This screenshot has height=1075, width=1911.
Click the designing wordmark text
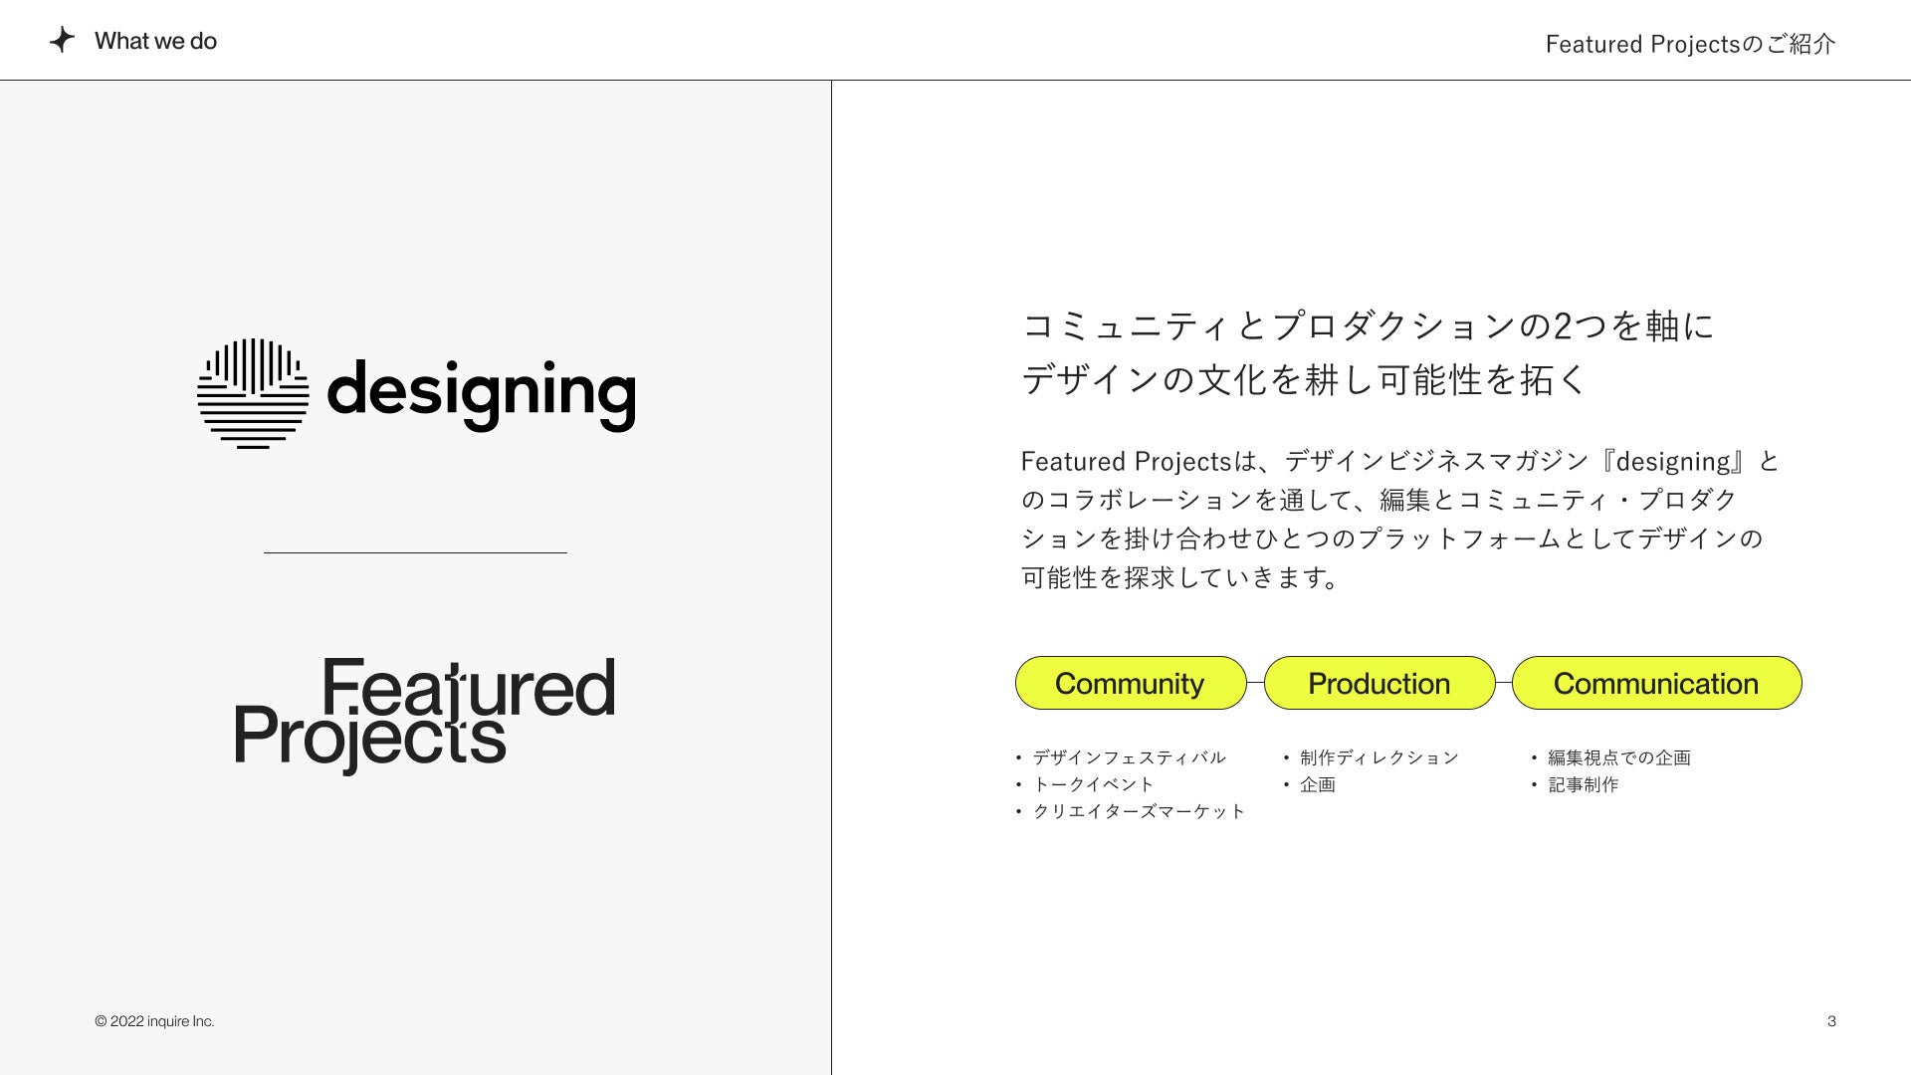(x=481, y=393)
